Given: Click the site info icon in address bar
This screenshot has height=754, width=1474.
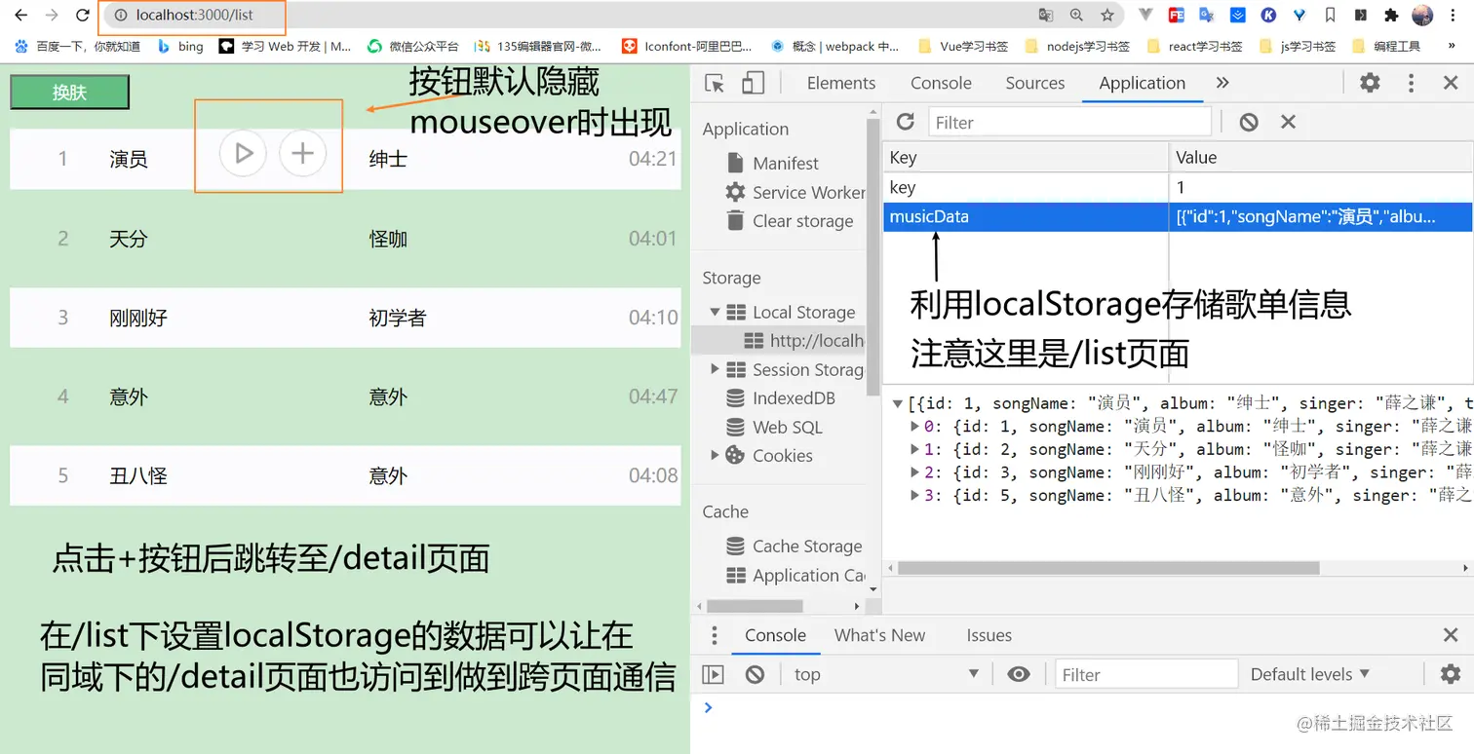Looking at the screenshot, I should (121, 16).
